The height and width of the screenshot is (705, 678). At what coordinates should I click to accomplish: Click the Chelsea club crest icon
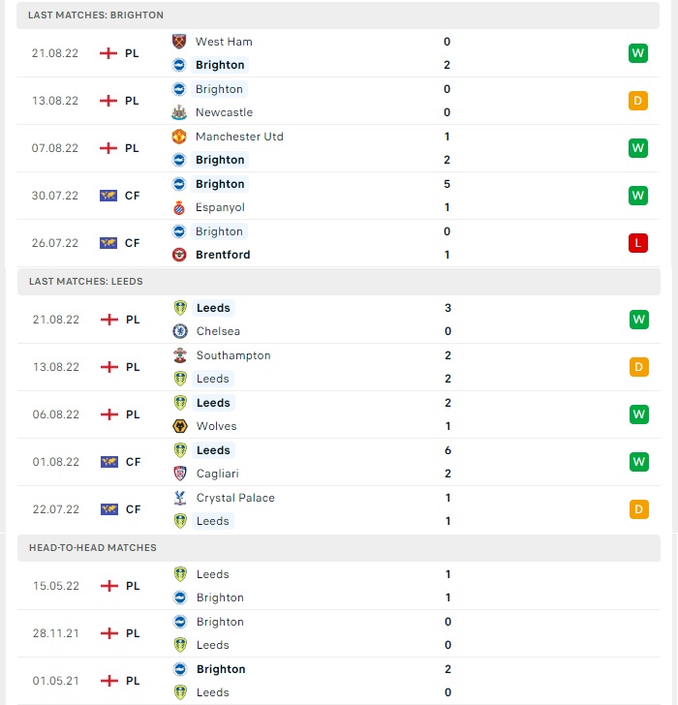coord(180,331)
